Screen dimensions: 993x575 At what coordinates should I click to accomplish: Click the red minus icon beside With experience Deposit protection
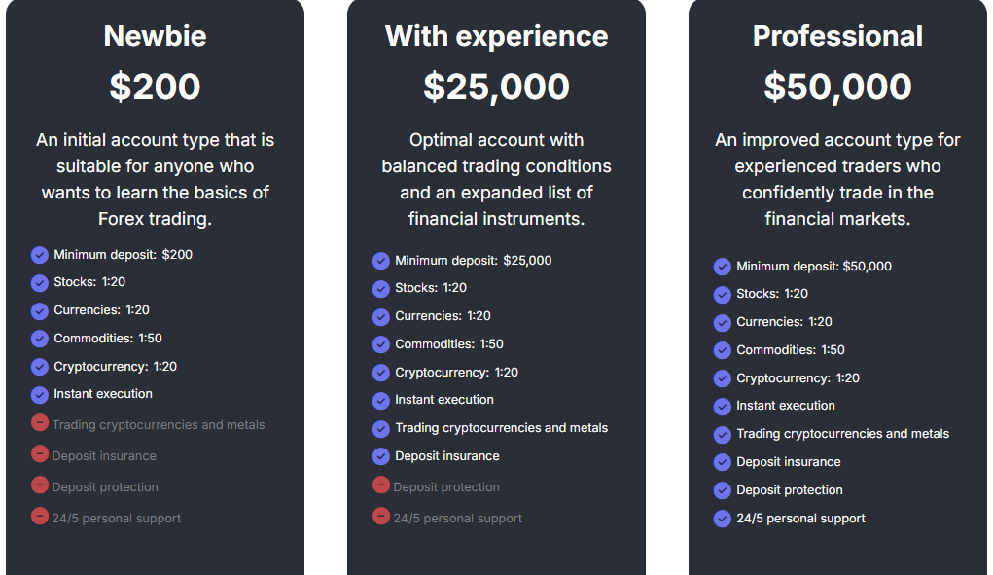click(x=380, y=485)
